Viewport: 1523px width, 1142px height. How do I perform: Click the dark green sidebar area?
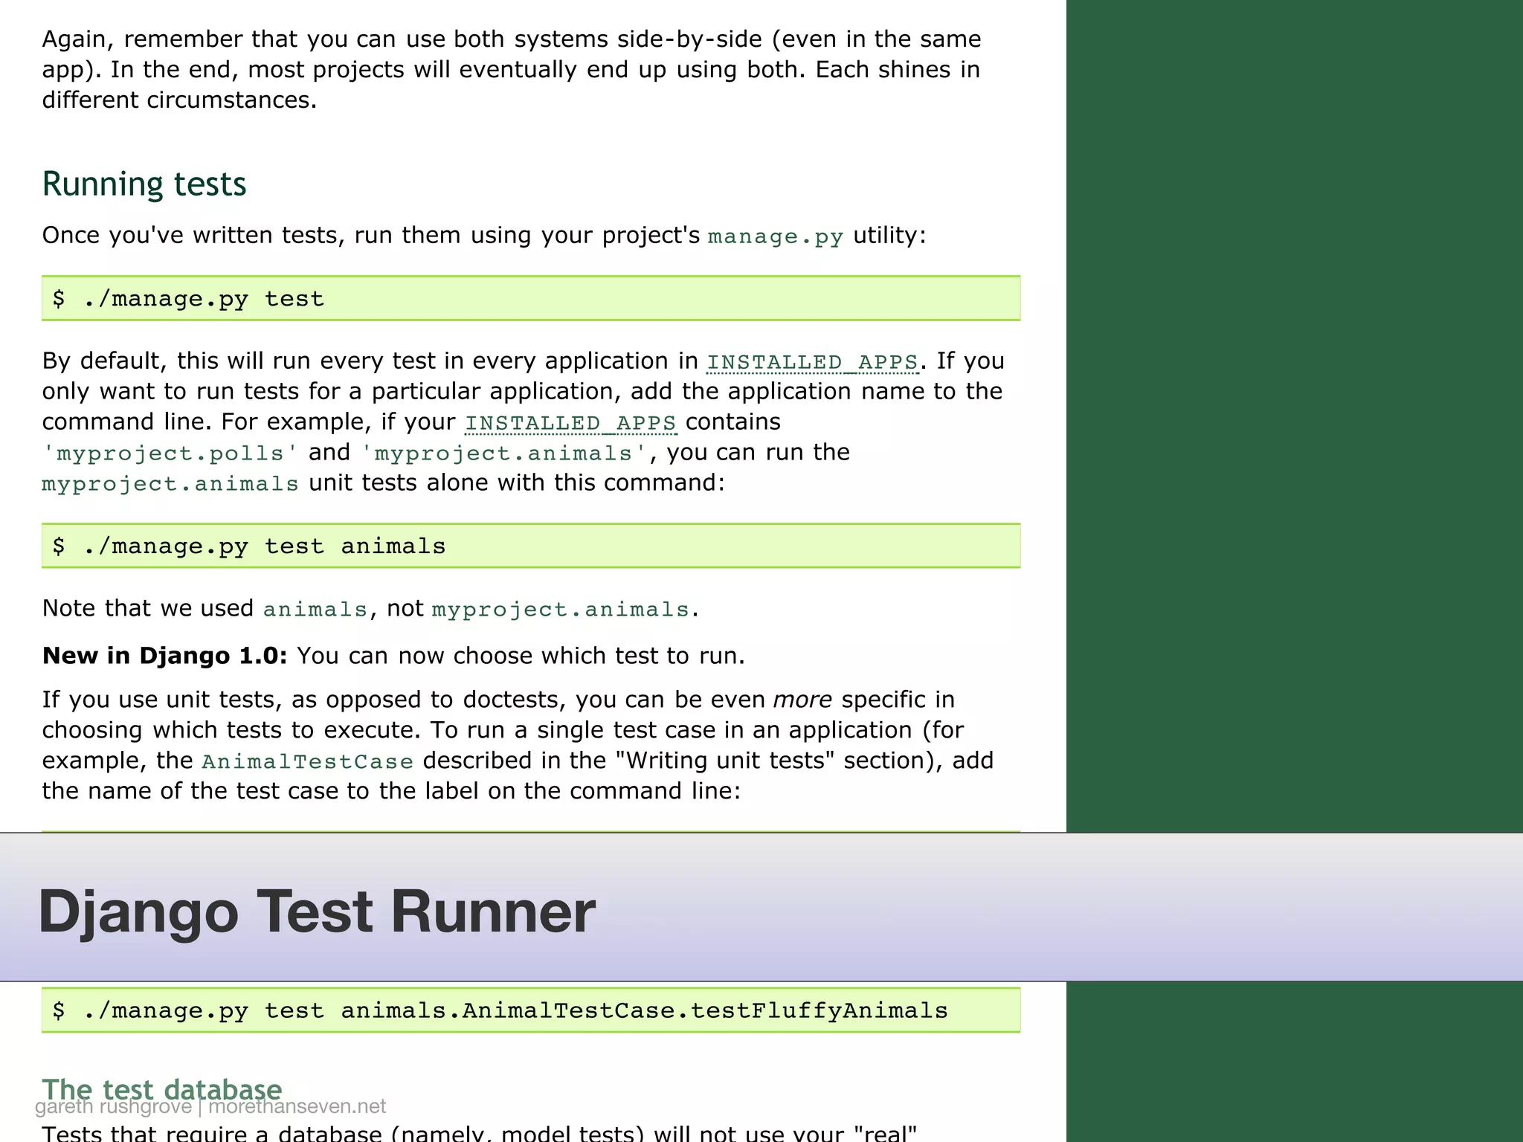[1294, 416]
